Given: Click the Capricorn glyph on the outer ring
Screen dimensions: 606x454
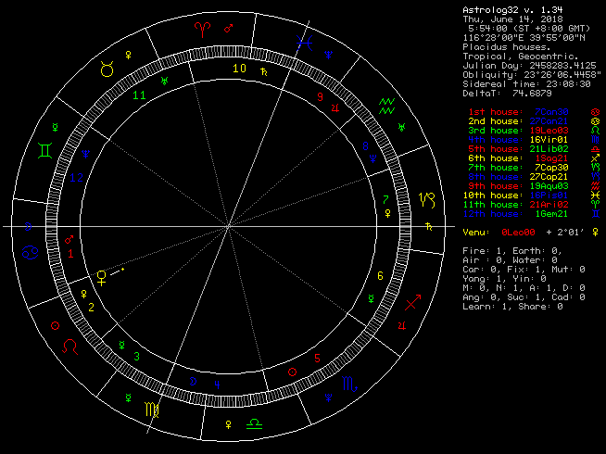Looking at the screenshot, I should [x=427, y=198].
